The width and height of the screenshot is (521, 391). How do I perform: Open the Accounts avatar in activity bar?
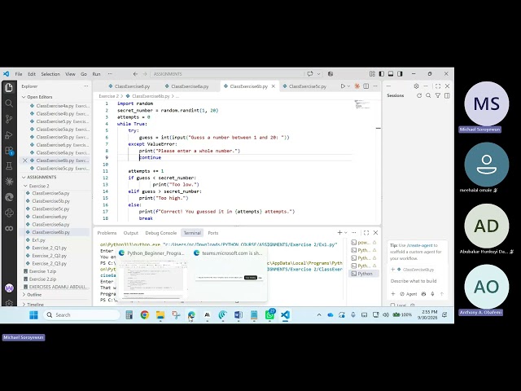9,288
